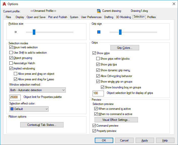178x145 pixels.
Task: Click the pickbox size preview square
Action: coord(16,32)
